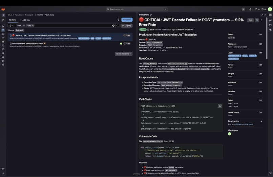Open Welcome to the Transcend Hackathon item

[28, 44]
